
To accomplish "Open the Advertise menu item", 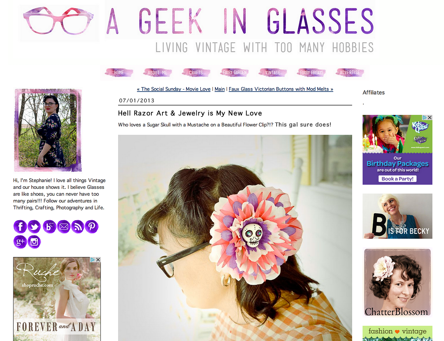I will (350, 73).
